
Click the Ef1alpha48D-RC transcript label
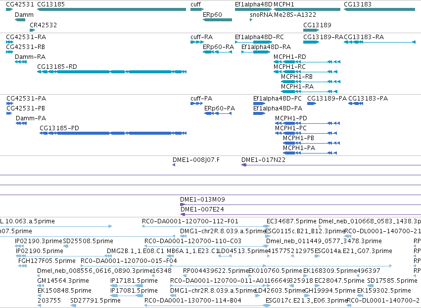(x=259, y=37)
